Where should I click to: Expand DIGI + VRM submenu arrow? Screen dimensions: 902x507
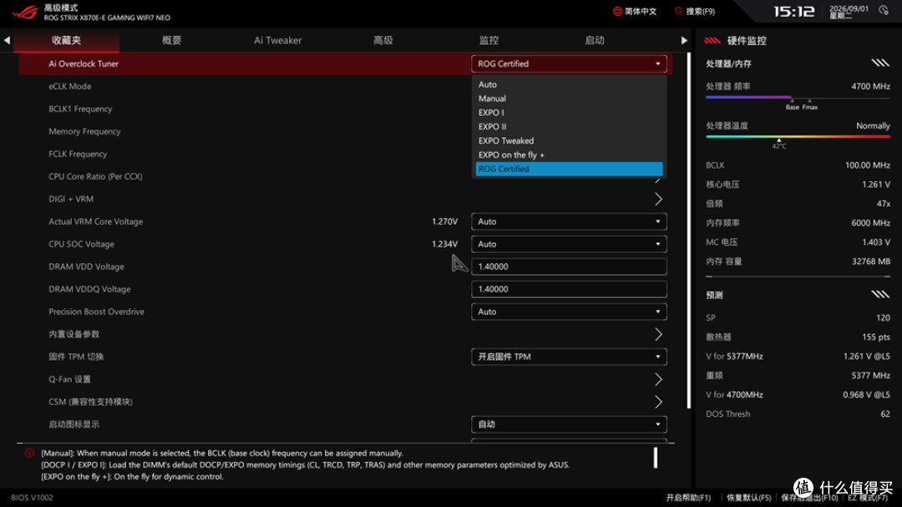(658, 199)
